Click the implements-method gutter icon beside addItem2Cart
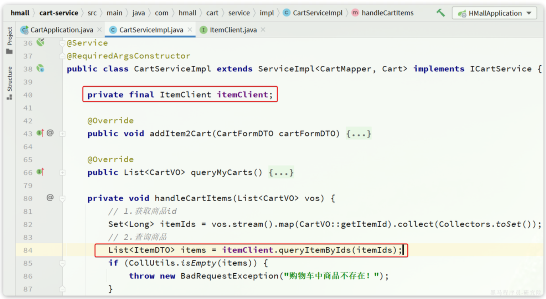Image resolution: width=546 pixels, height=299 pixels. (x=40, y=133)
